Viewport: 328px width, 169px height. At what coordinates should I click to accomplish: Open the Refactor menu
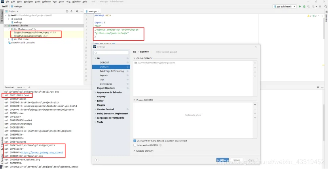point(46,2)
